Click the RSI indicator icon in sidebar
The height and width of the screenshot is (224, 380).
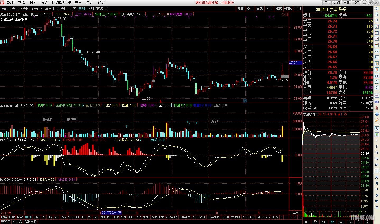click(377, 102)
